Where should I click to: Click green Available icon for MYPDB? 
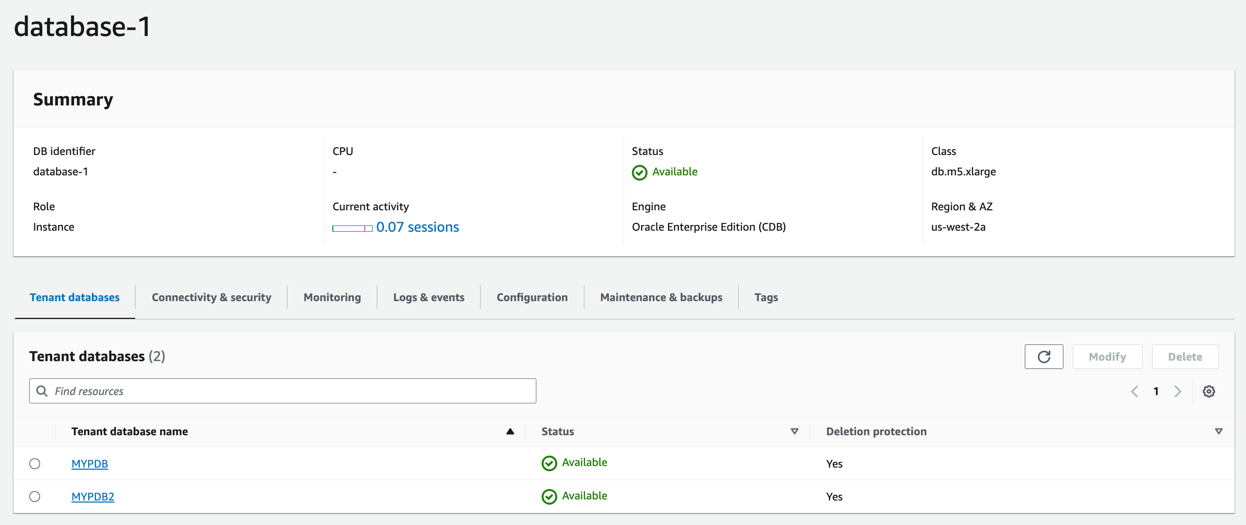coord(549,463)
